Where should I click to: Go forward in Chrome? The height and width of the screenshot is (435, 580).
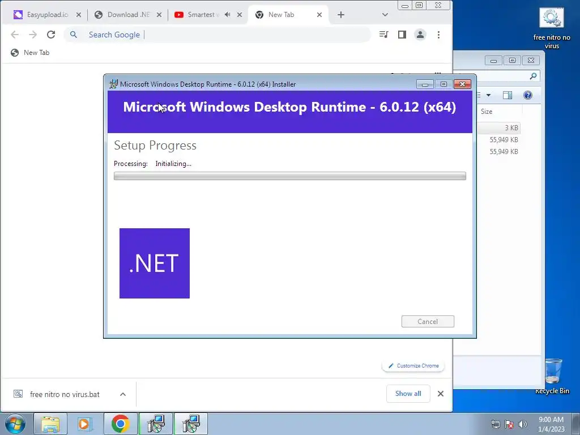[33, 35]
